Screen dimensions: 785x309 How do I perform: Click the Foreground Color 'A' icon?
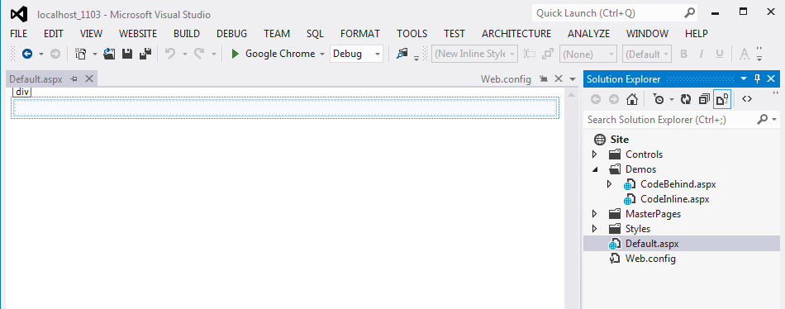tap(745, 54)
